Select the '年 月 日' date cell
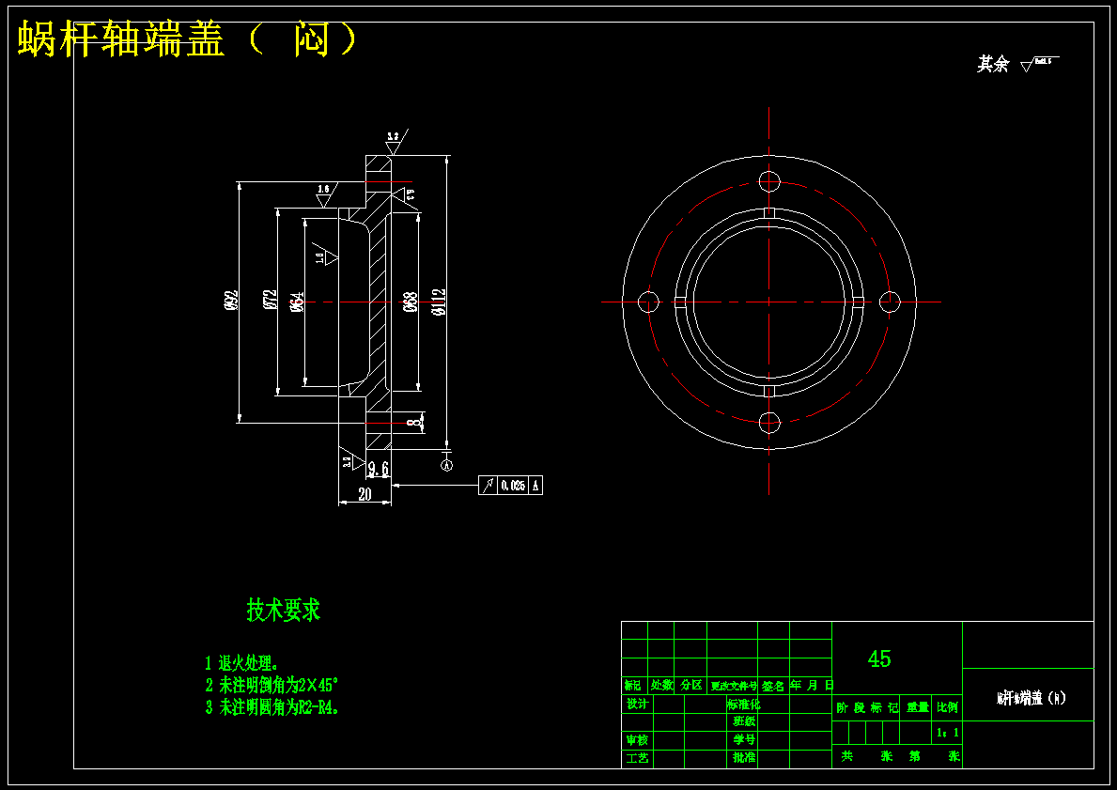This screenshot has width=1117, height=790. (811, 686)
